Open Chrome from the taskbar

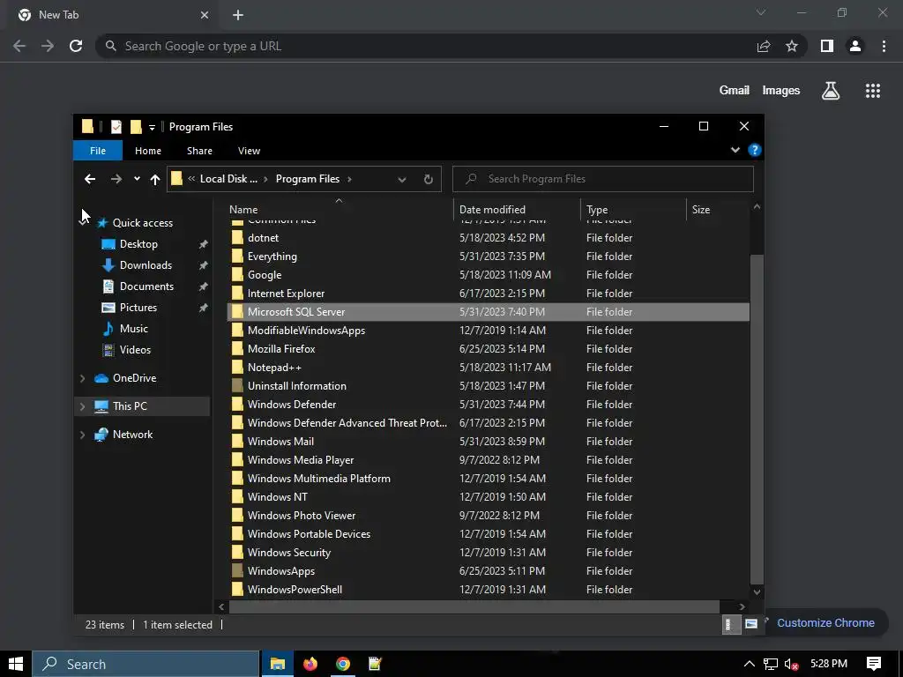point(343,664)
